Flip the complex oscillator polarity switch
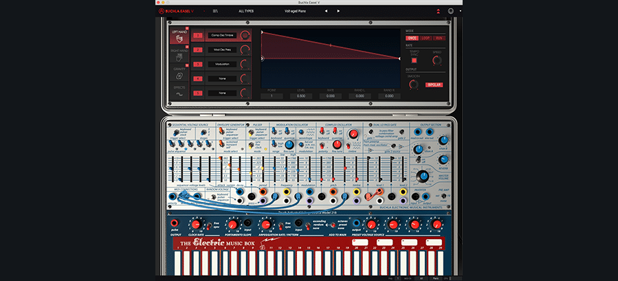 [x=322, y=145]
